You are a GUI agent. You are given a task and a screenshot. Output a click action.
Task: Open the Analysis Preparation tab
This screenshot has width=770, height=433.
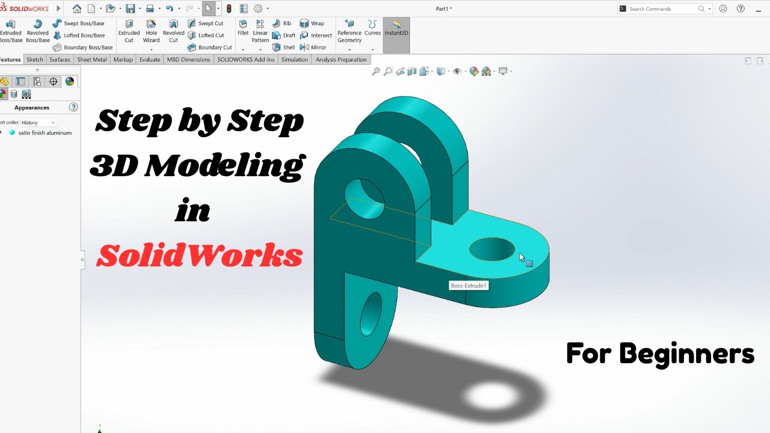click(x=340, y=60)
